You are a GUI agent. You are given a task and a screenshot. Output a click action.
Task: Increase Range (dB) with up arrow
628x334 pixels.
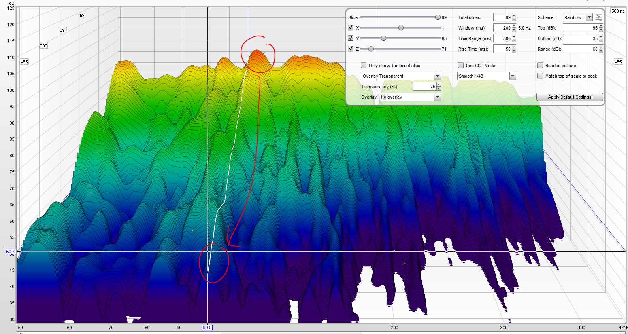click(601, 47)
